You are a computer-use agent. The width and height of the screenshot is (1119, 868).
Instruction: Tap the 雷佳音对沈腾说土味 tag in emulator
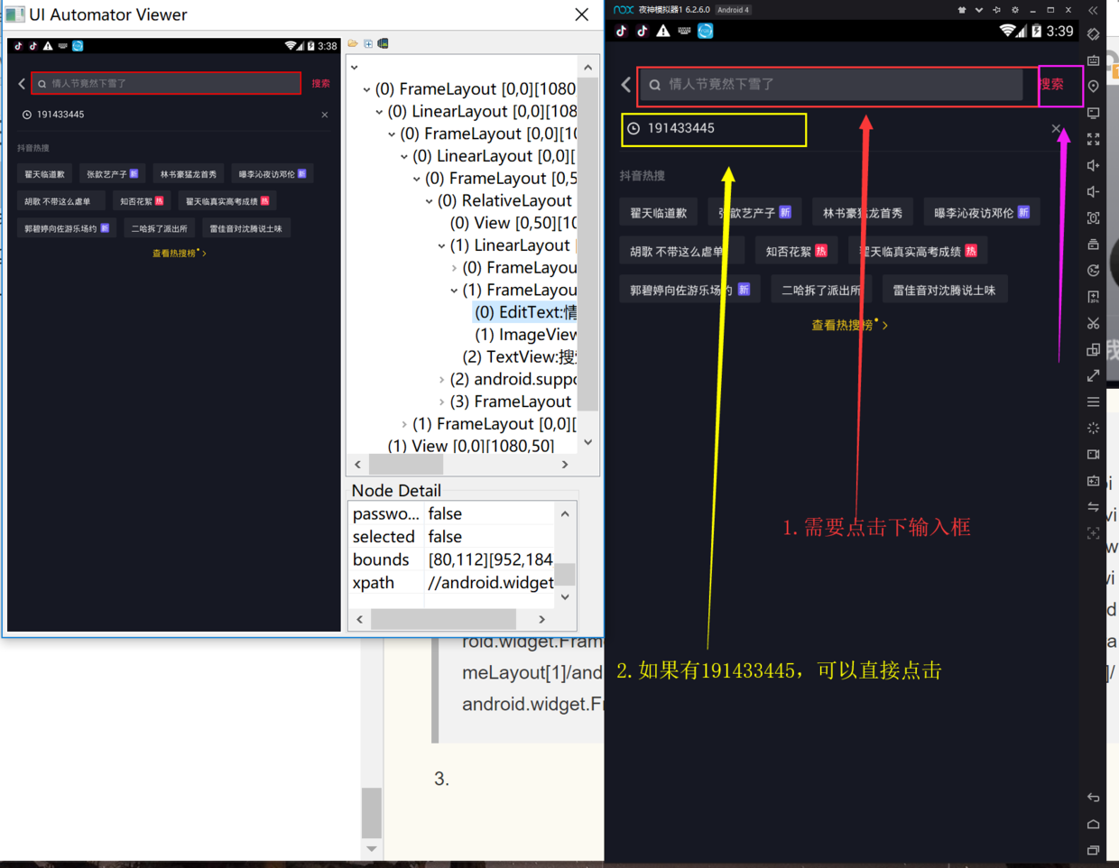[944, 291]
